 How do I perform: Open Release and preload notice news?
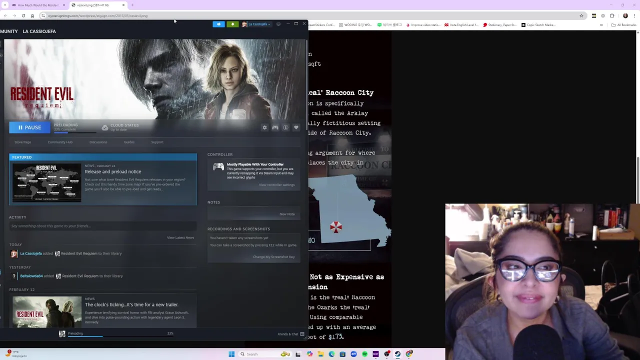coord(113,171)
